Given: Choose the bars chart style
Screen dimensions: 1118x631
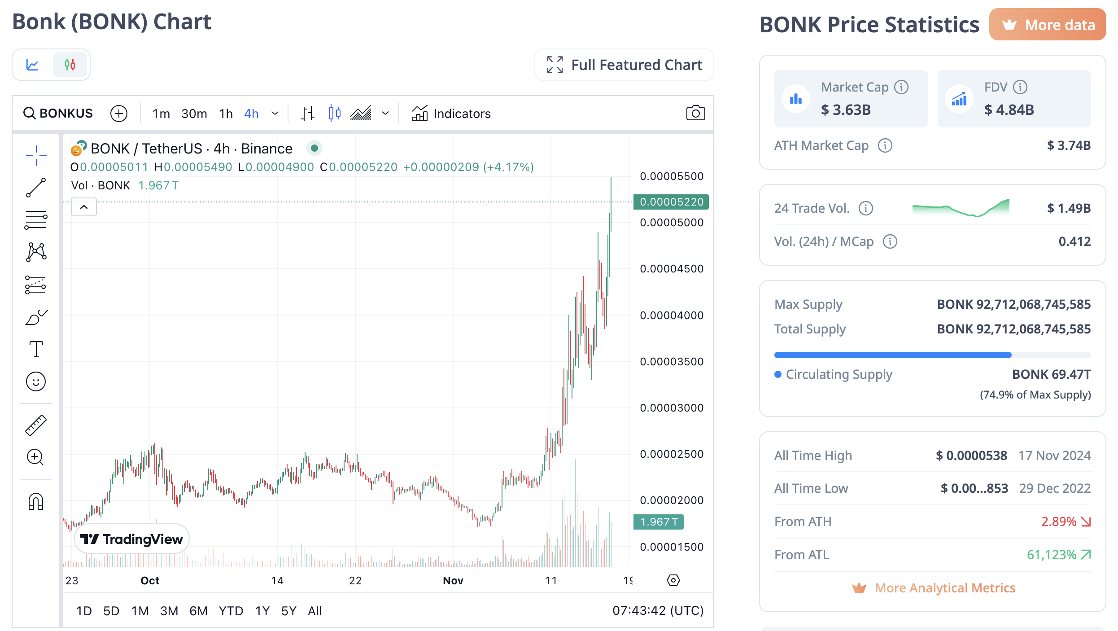Looking at the screenshot, I should pos(308,114).
